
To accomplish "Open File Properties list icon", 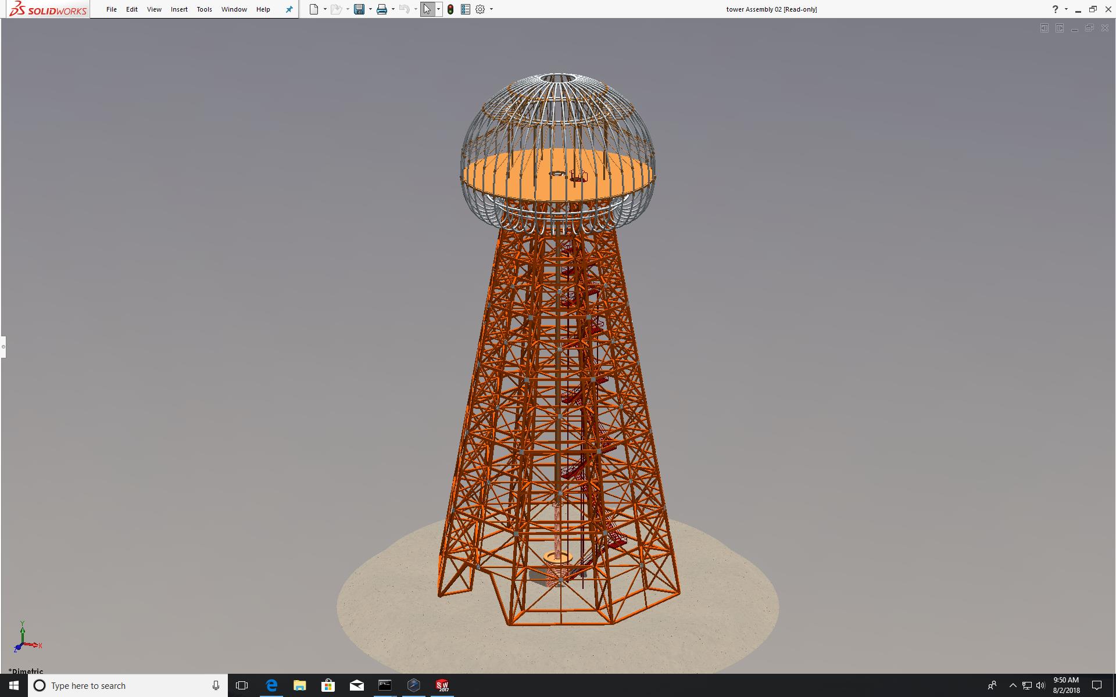I will pos(466,9).
